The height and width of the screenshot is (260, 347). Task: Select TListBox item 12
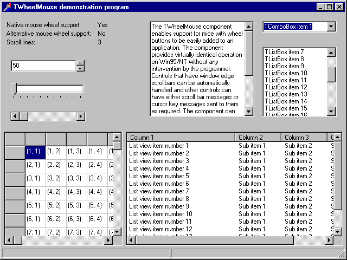click(295, 87)
